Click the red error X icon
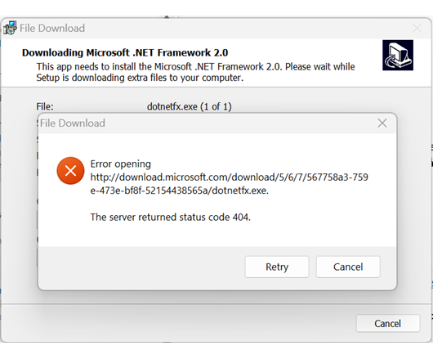Screen dimensions: 433x359 [x=70, y=171]
